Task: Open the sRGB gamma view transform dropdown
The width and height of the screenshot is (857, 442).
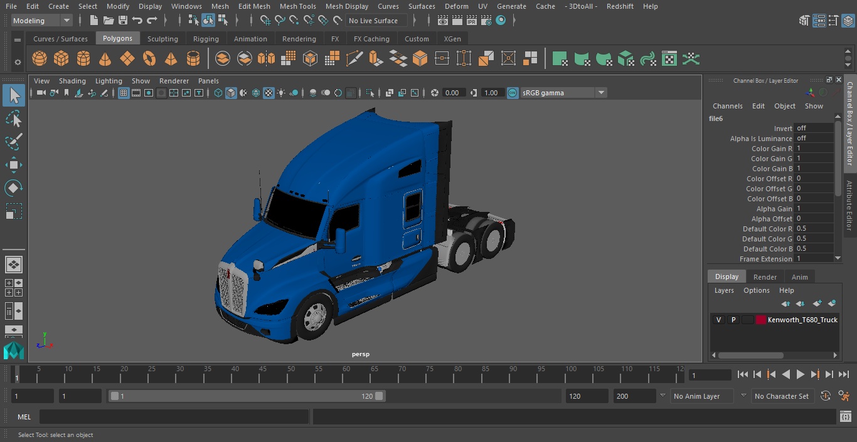Action: pos(563,93)
